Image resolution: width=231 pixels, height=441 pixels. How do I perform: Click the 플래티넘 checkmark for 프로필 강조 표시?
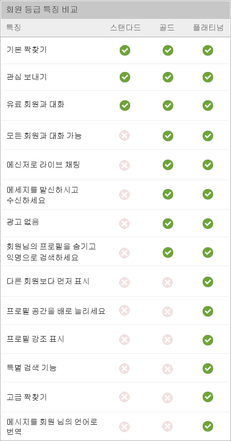pos(208,340)
